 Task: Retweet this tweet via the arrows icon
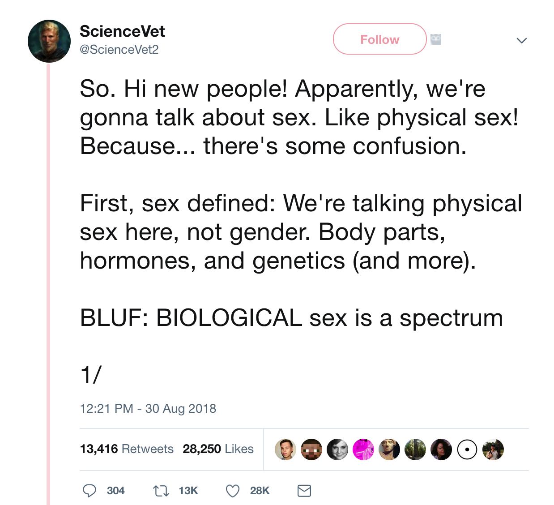[161, 491]
